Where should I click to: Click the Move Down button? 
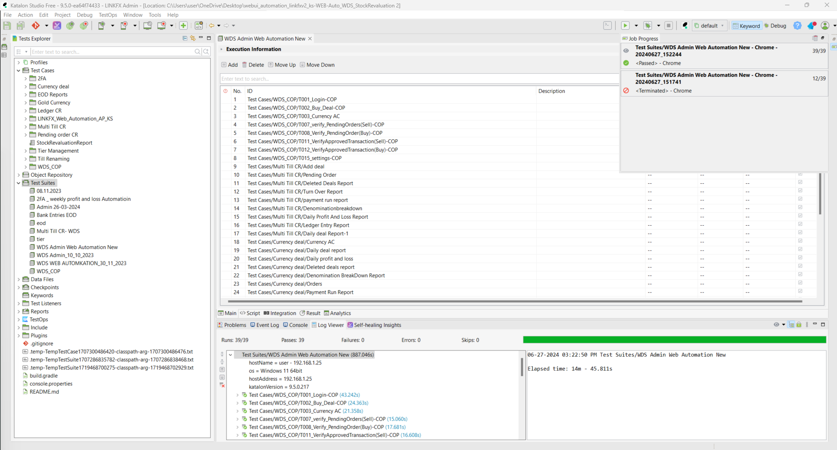coord(317,65)
